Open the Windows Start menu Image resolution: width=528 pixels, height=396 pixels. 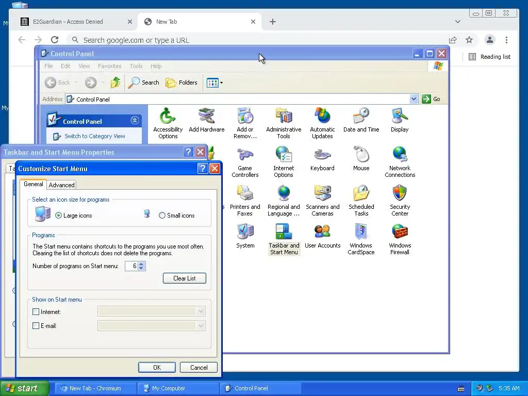click(24, 388)
